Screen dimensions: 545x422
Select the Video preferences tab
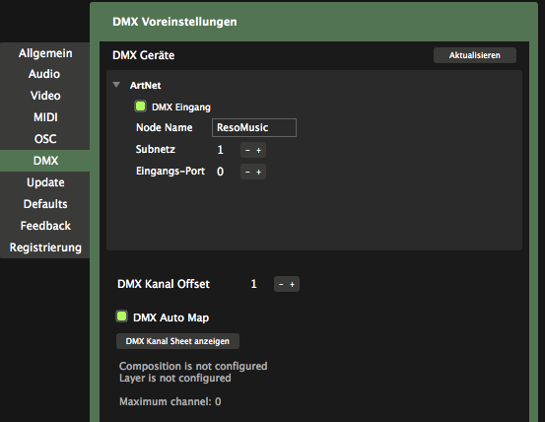pyautogui.click(x=45, y=96)
